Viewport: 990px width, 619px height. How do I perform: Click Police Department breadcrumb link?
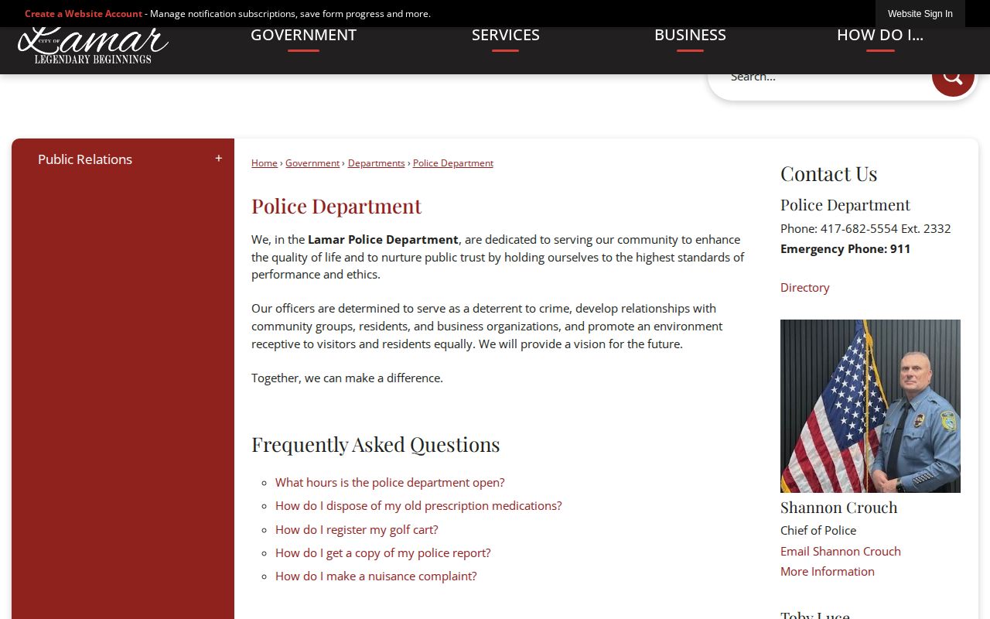pyautogui.click(x=453, y=163)
